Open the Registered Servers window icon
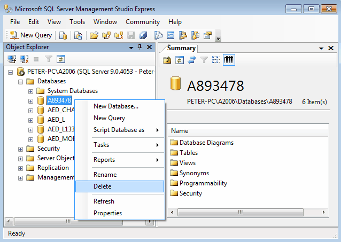The height and width of the screenshot is (242, 341). tap(159, 35)
